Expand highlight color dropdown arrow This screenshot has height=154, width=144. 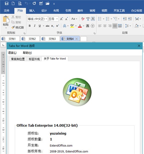click(x=76, y=26)
